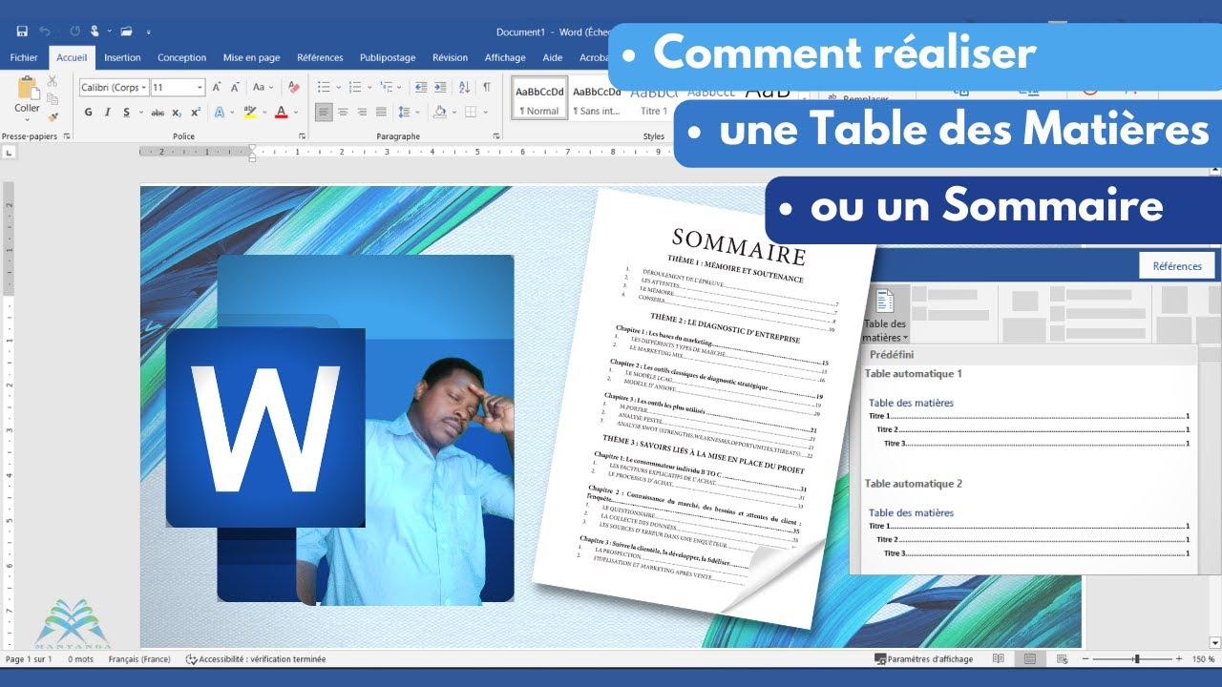1222x687 pixels.
Task: Copy selection with the Copy icon
Action: [52, 99]
